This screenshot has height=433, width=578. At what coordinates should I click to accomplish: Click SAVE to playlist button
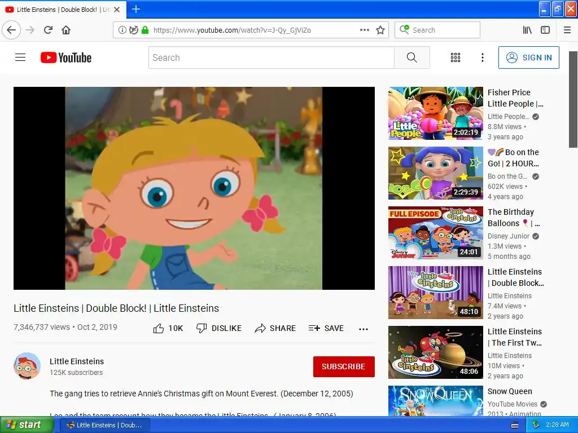[x=326, y=328]
